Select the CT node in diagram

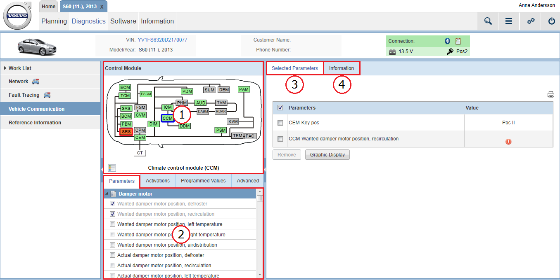140,153
